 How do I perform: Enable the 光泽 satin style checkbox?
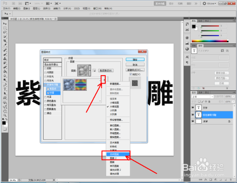(x=46, y=97)
